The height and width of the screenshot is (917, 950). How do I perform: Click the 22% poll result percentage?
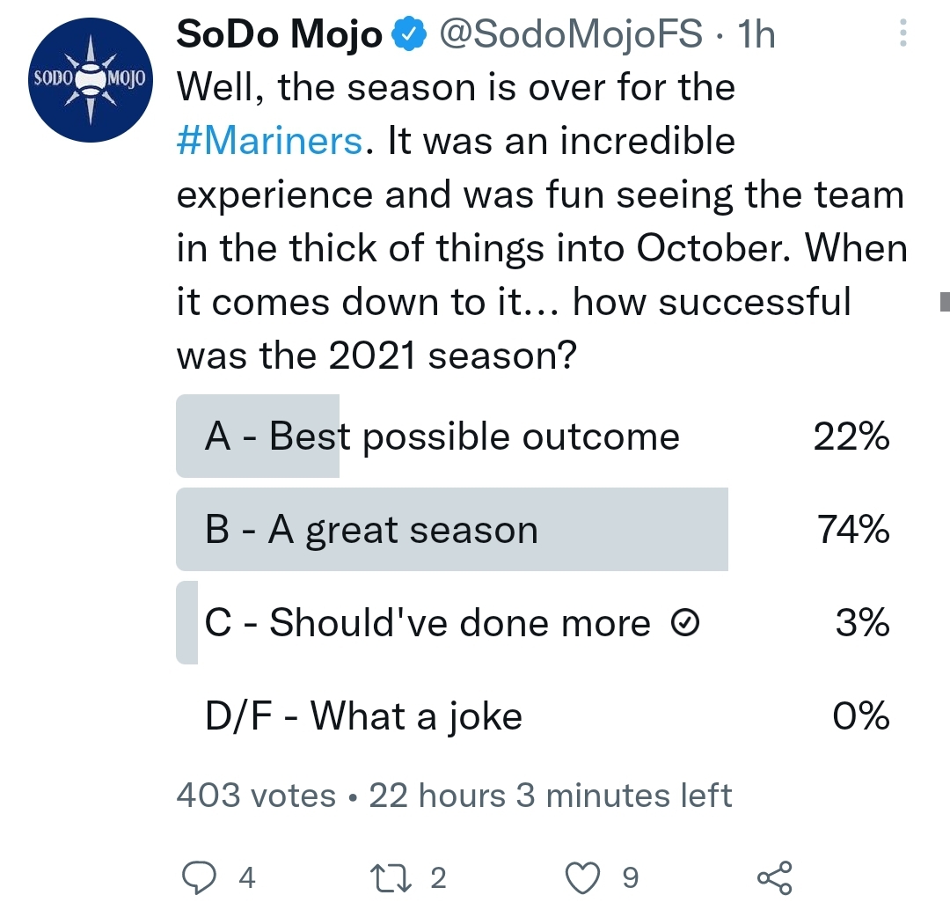click(x=851, y=436)
